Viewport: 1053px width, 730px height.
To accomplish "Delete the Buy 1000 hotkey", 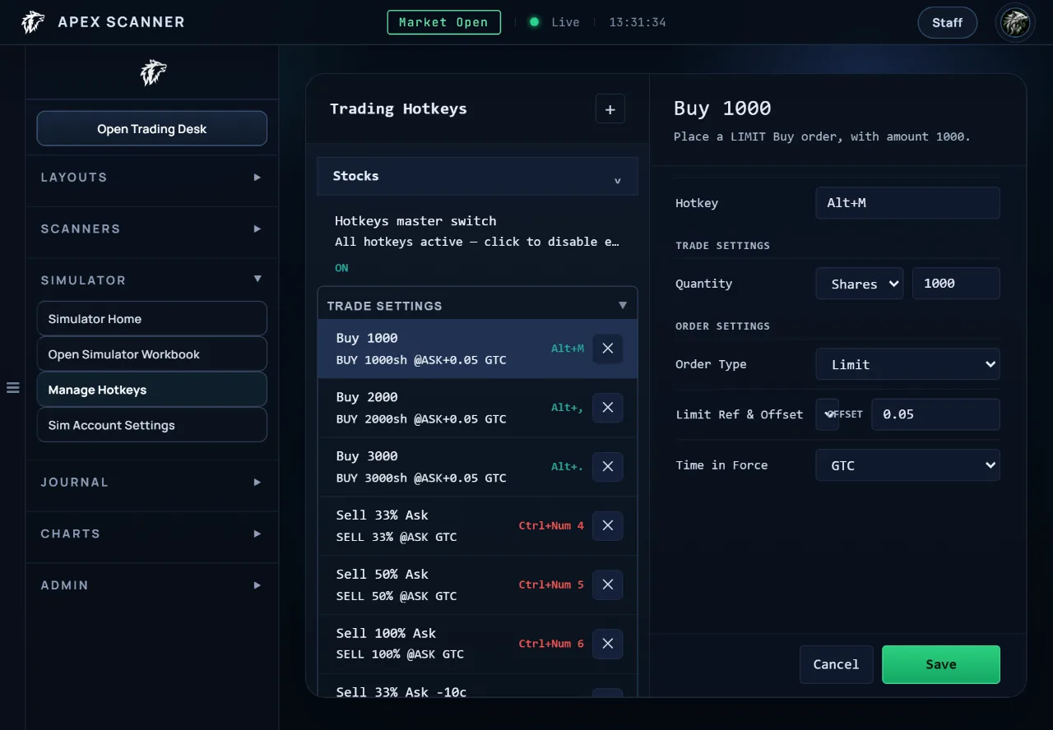I will tap(608, 349).
